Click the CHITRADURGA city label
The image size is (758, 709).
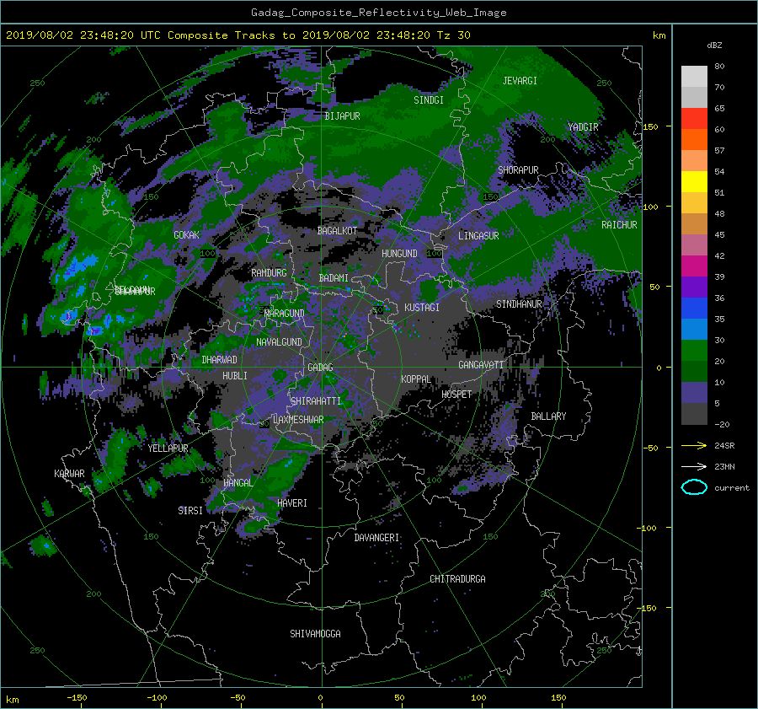coord(457,579)
